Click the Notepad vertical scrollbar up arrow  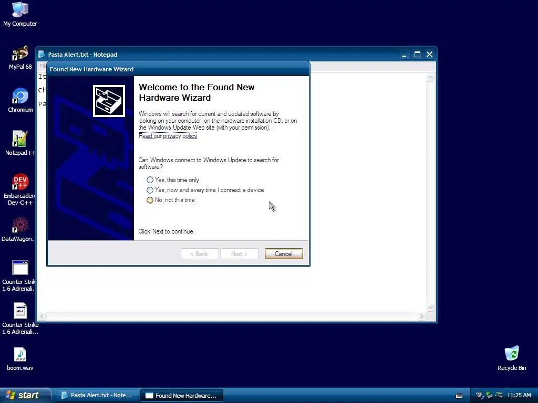[x=430, y=78]
